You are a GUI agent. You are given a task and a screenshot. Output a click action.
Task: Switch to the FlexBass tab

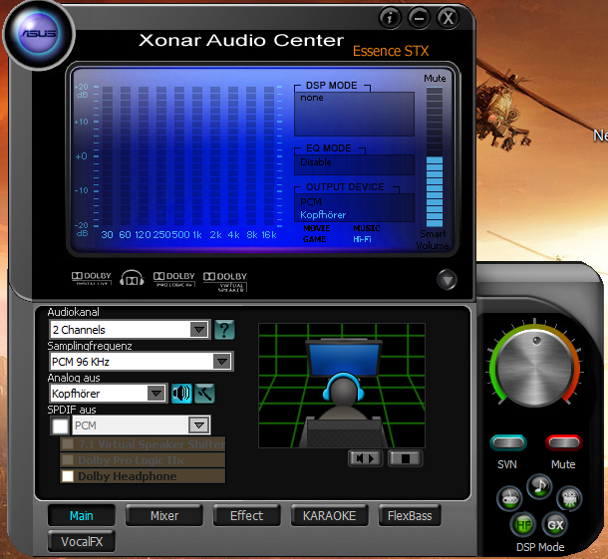(410, 515)
